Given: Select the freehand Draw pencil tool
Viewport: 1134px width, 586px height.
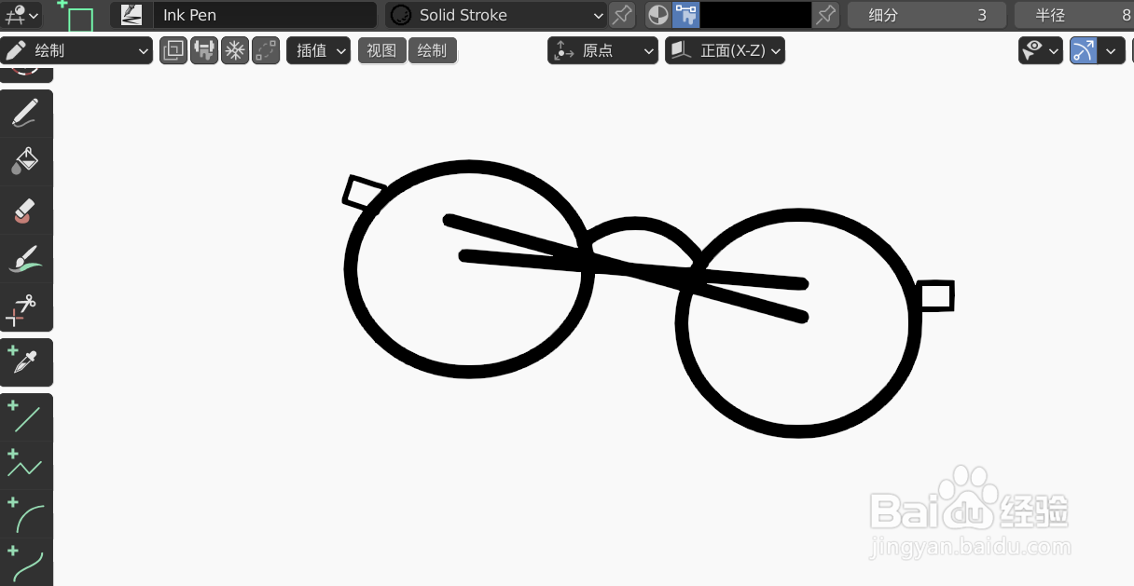Looking at the screenshot, I should click(26, 114).
